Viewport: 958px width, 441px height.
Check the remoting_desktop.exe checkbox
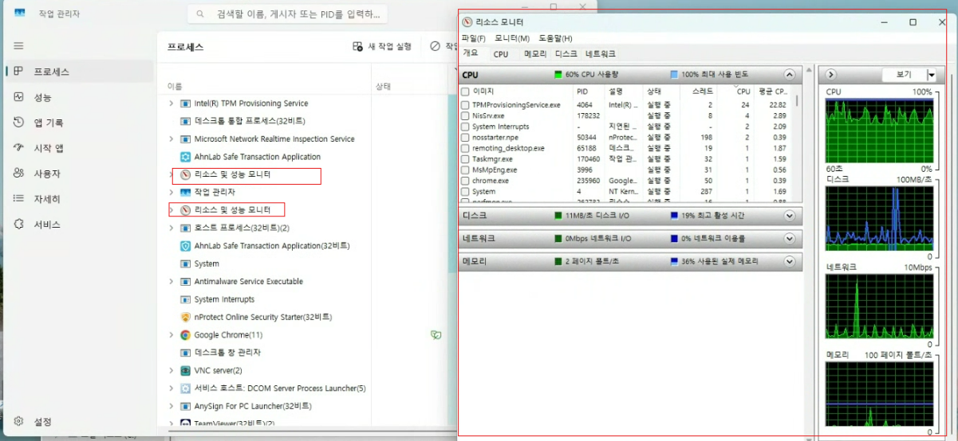click(x=465, y=148)
